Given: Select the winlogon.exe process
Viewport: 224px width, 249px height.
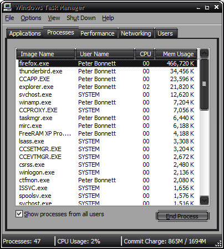Looking at the screenshot, I should tap(108, 172).
